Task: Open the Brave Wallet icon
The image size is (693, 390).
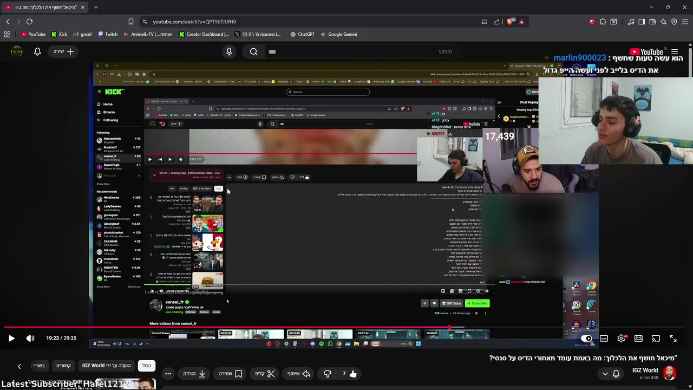Action: point(652,22)
